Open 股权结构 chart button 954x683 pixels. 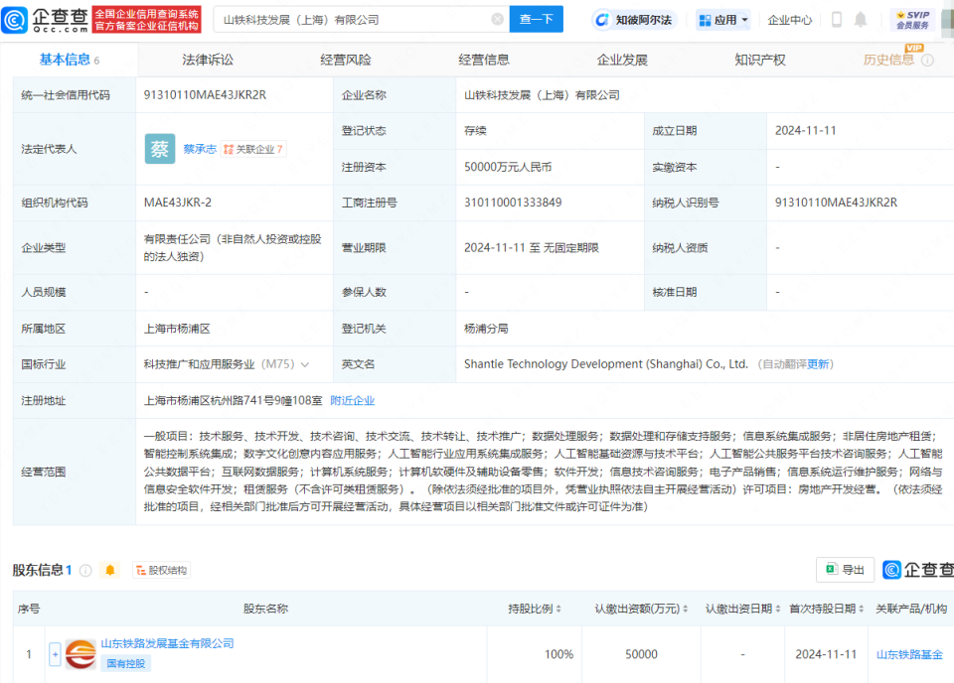161,570
